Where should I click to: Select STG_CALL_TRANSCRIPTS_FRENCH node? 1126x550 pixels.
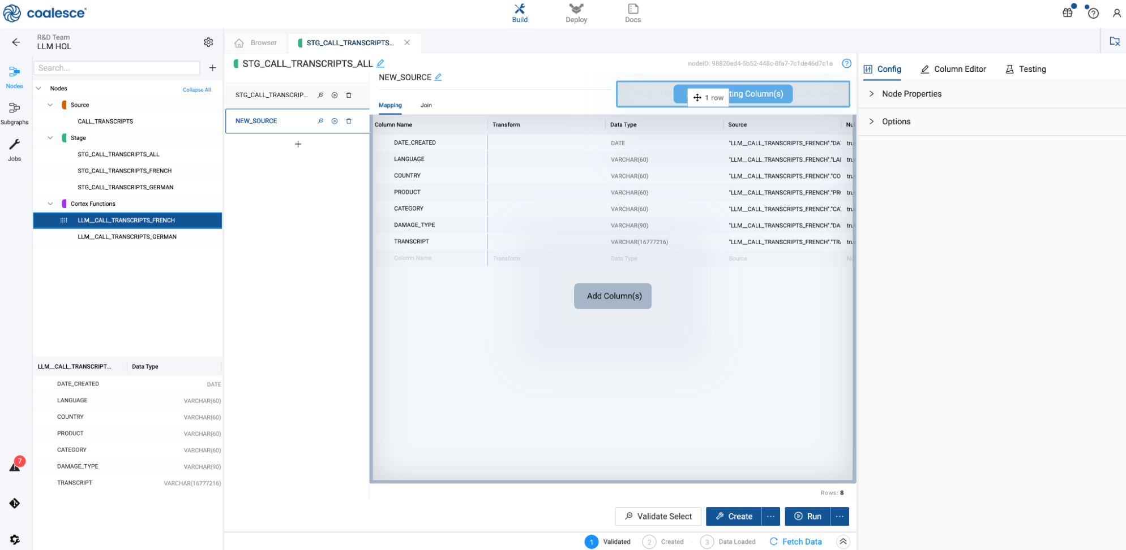[x=125, y=171]
